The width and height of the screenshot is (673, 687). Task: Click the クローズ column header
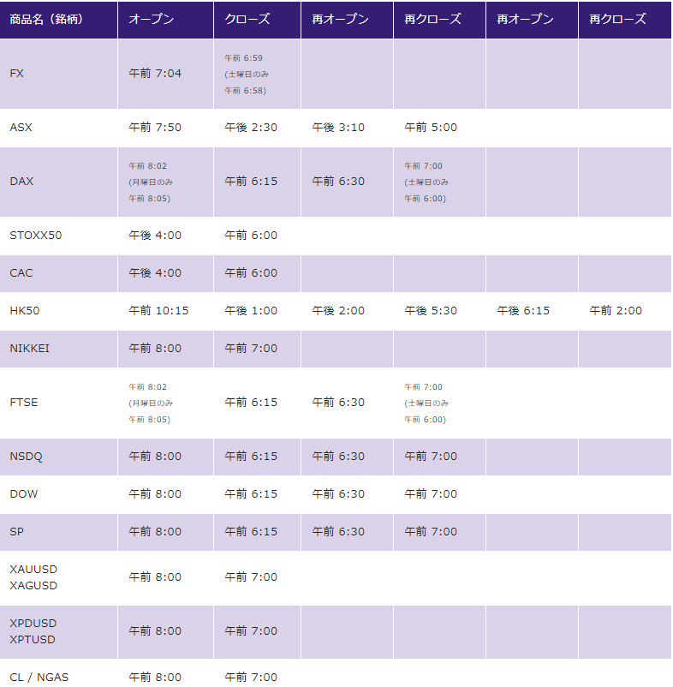pyautogui.click(x=247, y=20)
